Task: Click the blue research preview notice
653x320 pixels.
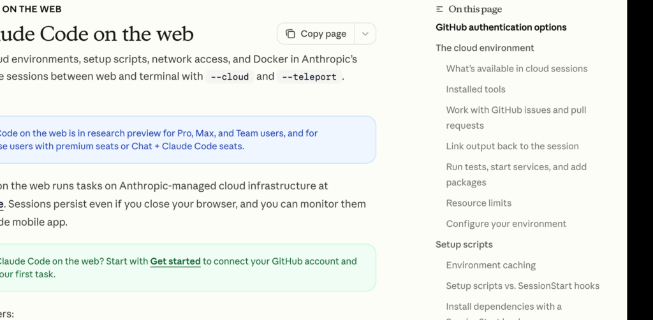Action: (188, 140)
